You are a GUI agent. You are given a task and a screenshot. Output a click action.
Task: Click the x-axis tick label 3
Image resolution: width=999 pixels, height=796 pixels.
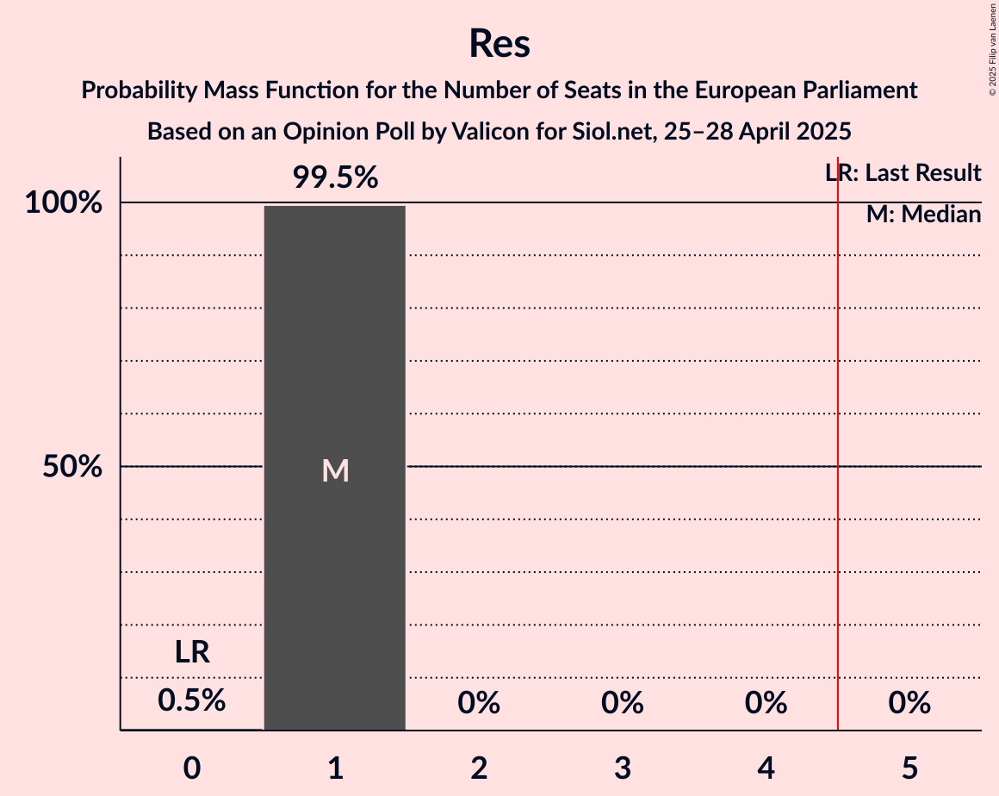click(x=623, y=768)
